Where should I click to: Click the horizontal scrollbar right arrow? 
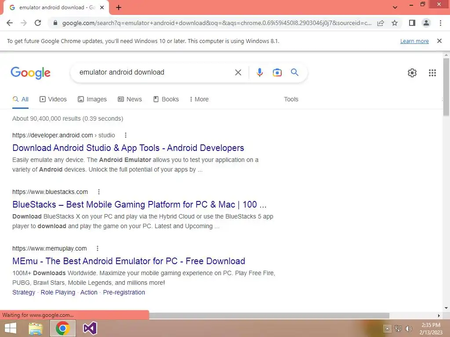439,315
